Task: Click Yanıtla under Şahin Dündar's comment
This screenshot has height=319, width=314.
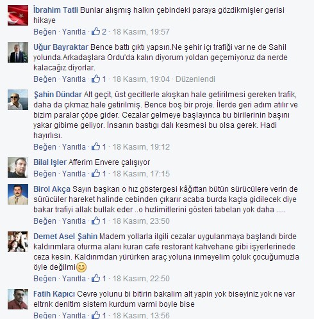Action: (74, 147)
